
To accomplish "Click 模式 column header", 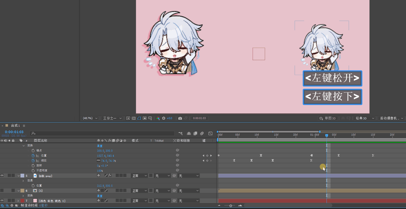I will point(135,140).
